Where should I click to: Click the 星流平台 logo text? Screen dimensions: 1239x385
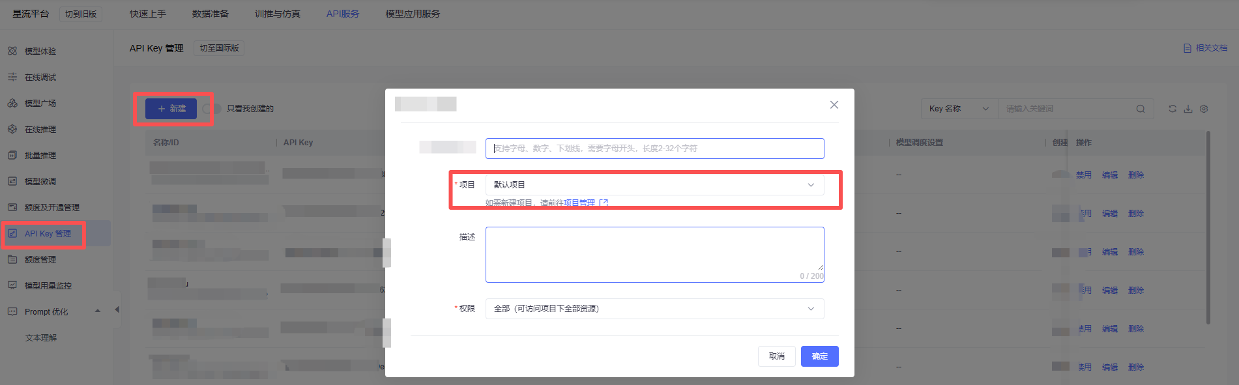(31, 14)
